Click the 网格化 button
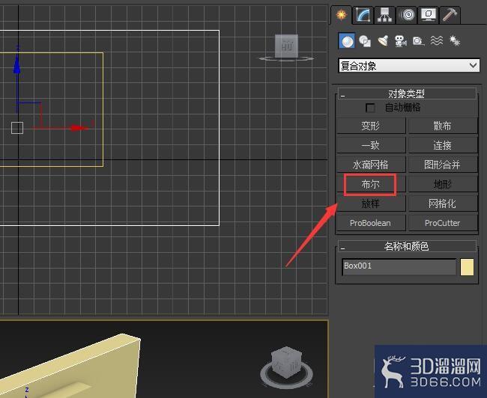Viewport: 487px width, 398px height. 443,203
